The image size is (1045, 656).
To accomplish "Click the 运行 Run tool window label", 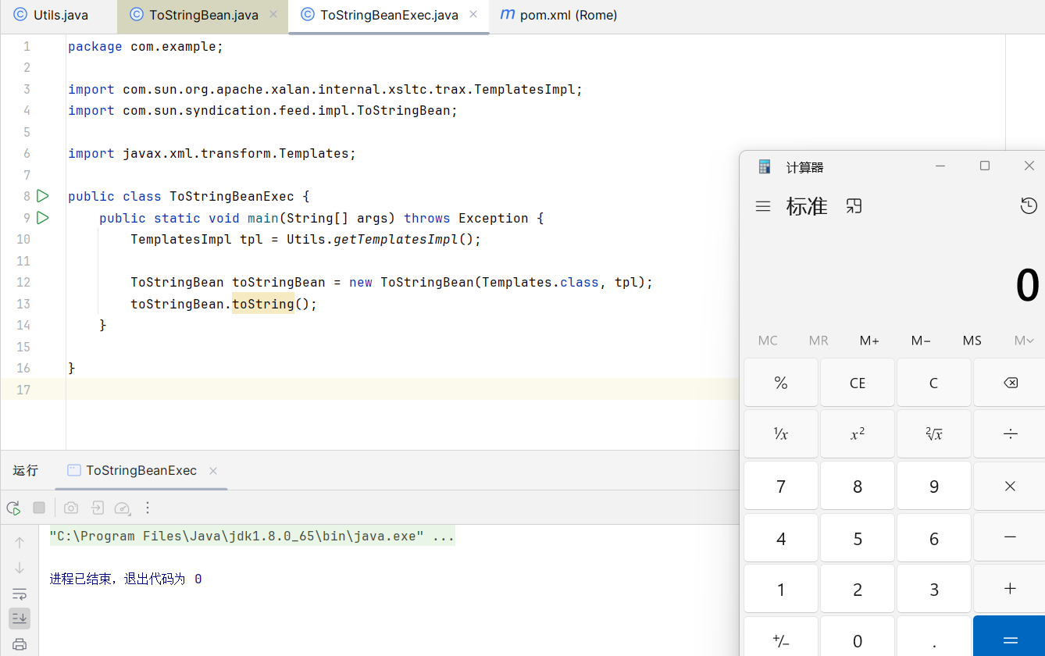I will coord(26,470).
